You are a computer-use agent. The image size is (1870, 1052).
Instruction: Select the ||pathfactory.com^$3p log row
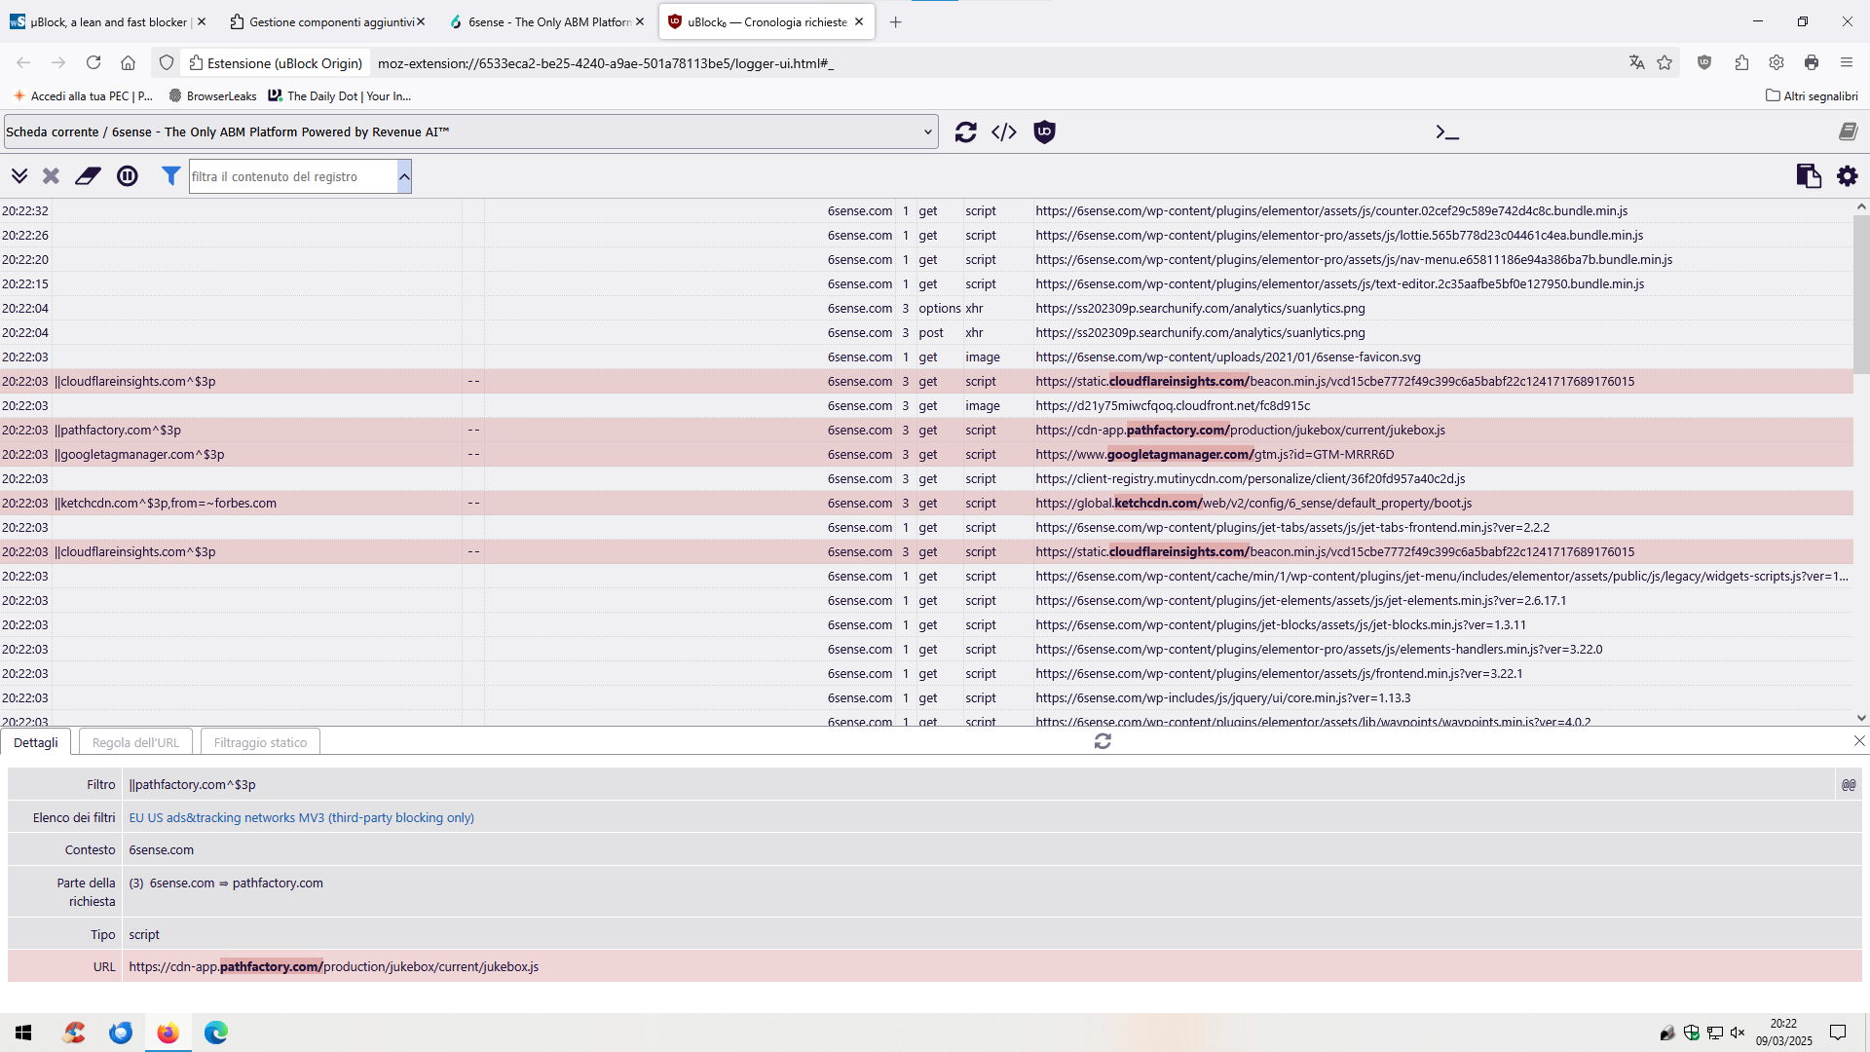pyautogui.click(x=926, y=431)
